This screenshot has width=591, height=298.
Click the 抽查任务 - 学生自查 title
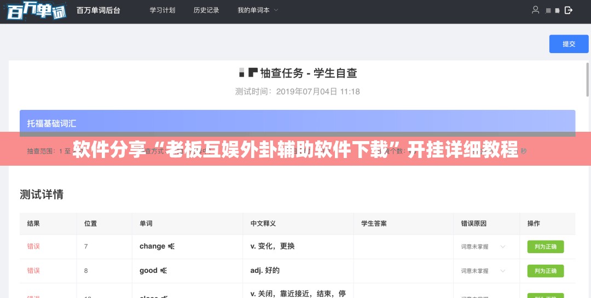(308, 73)
